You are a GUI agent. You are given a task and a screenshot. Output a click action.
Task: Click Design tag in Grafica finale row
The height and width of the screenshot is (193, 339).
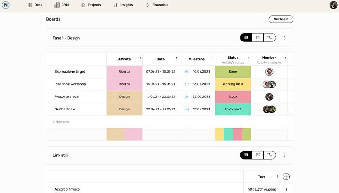click(x=124, y=109)
